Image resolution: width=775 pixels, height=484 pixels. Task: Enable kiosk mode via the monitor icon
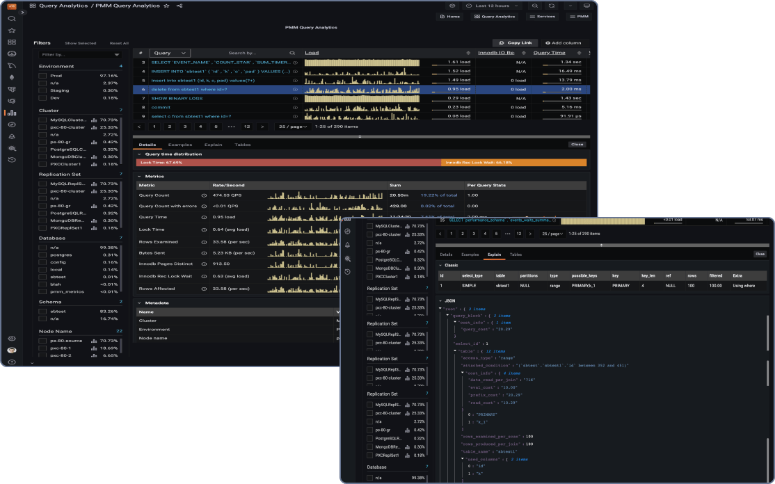coord(587,6)
